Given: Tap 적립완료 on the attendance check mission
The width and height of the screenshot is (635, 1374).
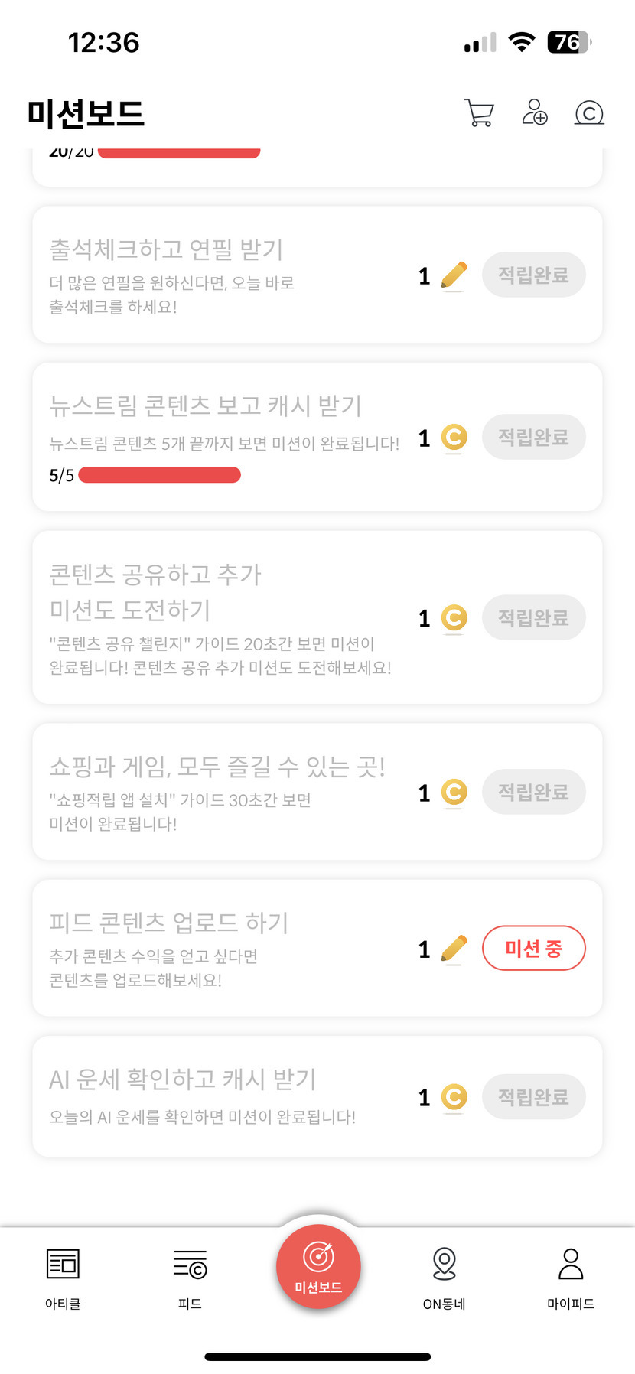Looking at the screenshot, I should coord(533,275).
